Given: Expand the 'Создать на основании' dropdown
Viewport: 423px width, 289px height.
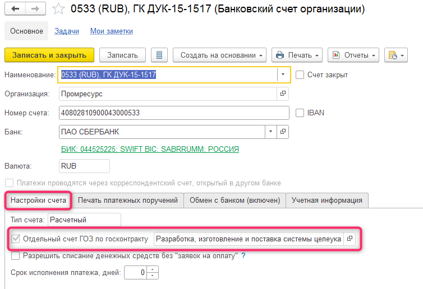Looking at the screenshot, I should [x=220, y=55].
